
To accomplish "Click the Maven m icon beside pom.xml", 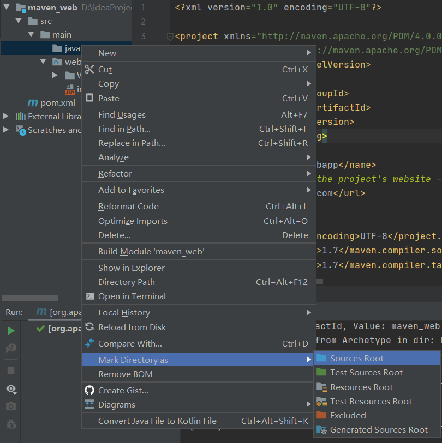I will (x=33, y=102).
